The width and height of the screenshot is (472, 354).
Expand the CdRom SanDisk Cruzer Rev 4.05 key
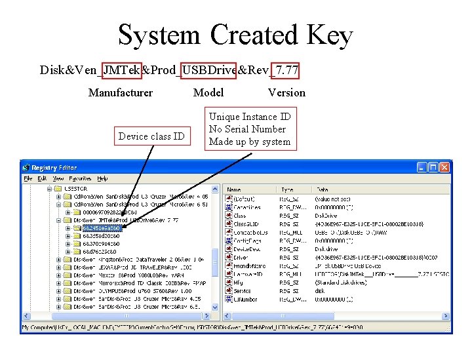pos(59,197)
